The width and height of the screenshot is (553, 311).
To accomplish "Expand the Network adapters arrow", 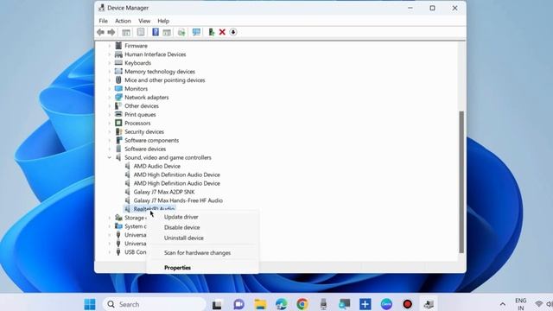I will (110, 98).
